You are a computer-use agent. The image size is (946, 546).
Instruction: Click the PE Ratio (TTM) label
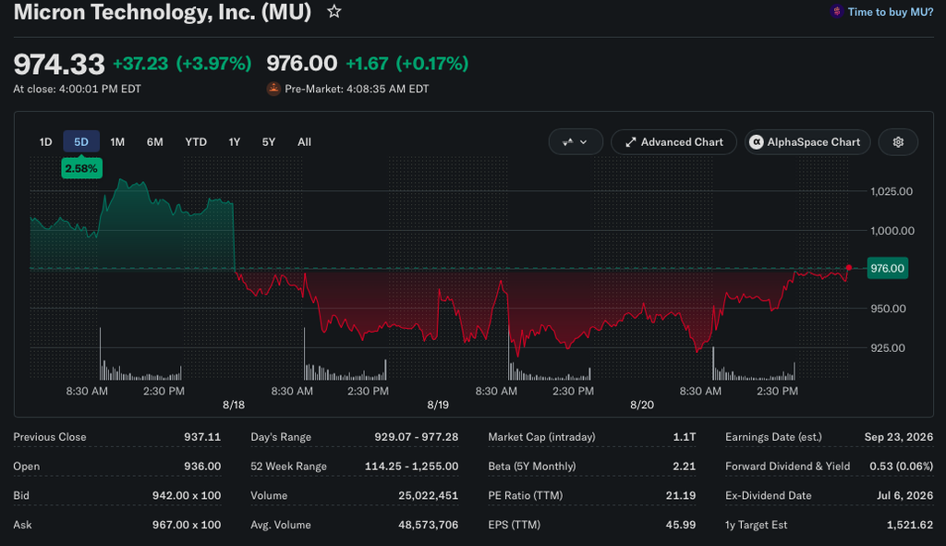pos(526,495)
